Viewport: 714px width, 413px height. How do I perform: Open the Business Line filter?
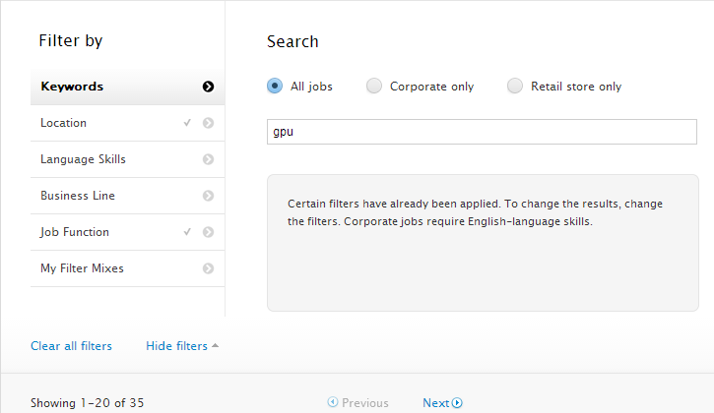78,196
